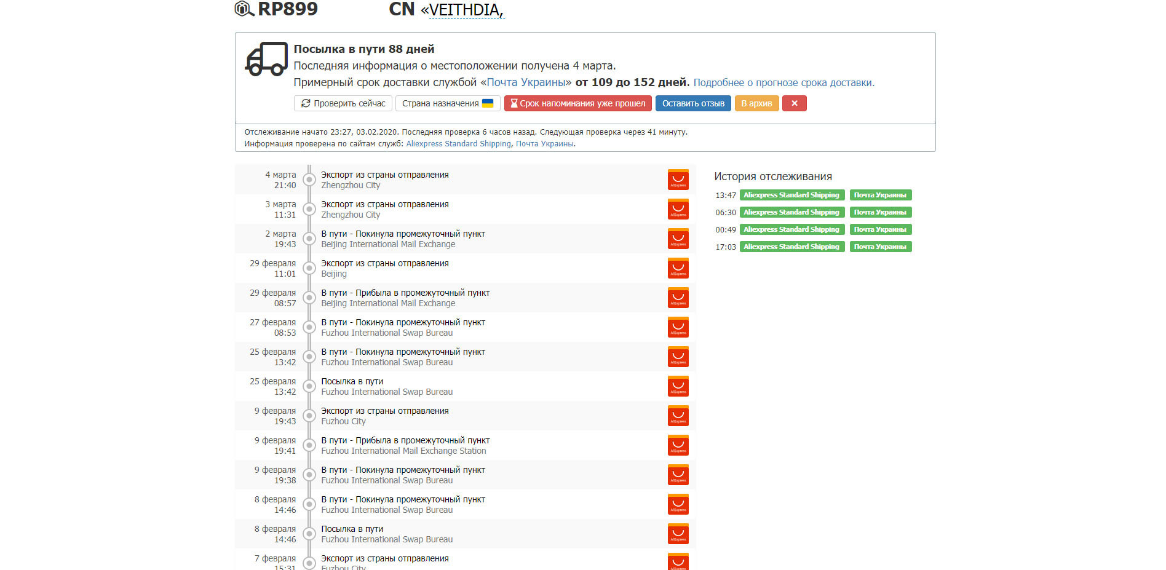This screenshot has height=570, width=1166.
Task: Click AliExpress logo for 9 февраля 19:38 event
Action: click(x=678, y=475)
